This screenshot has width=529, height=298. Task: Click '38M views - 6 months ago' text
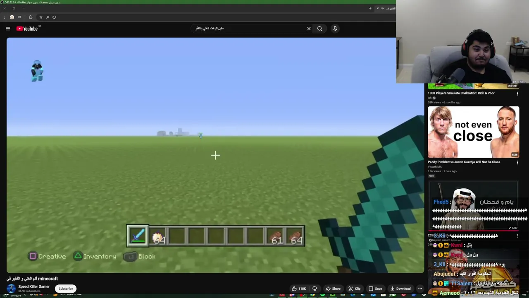pos(444,102)
